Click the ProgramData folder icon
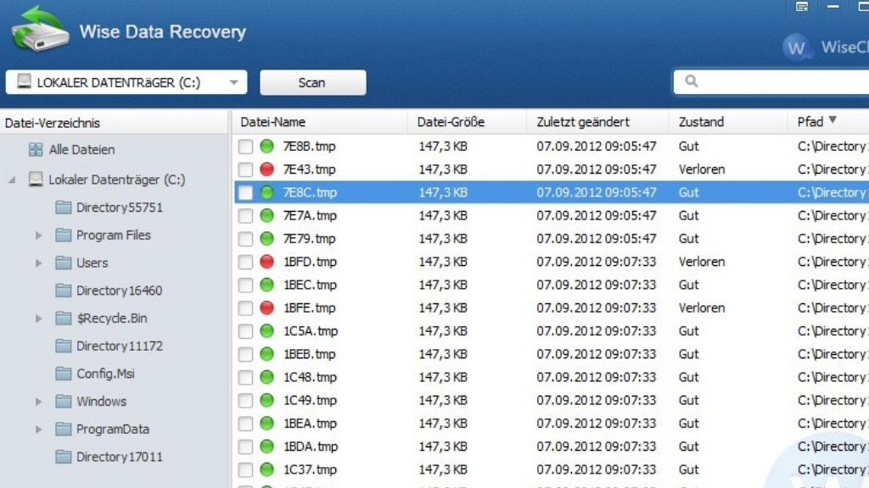Viewport: 869px width, 488px height. pyautogui.click(x=63, y=429)
